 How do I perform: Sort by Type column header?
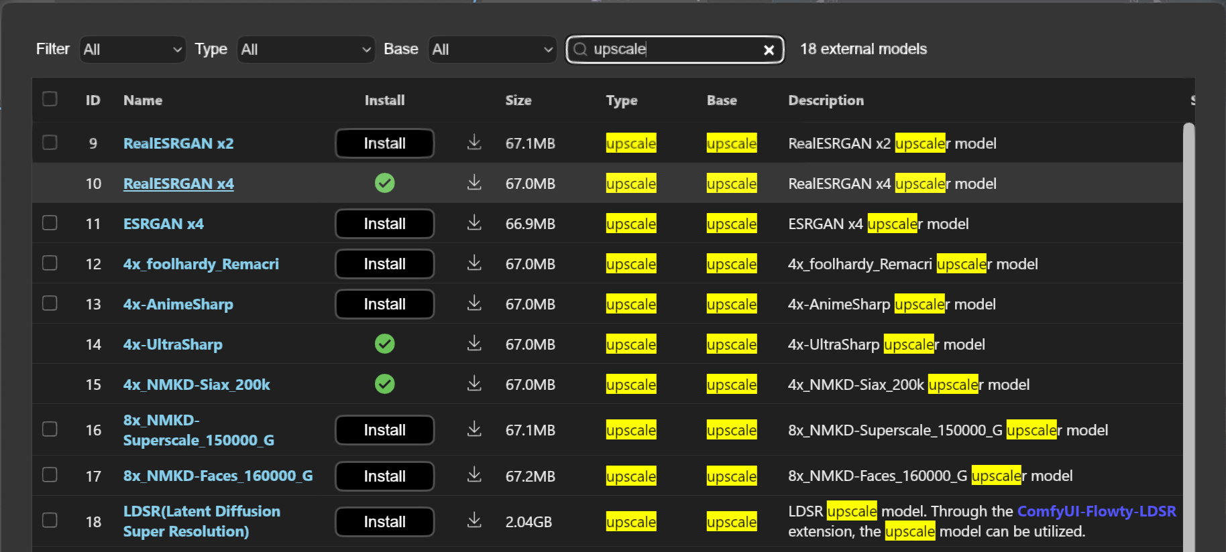pyautogui.click(x=622, y=100)
